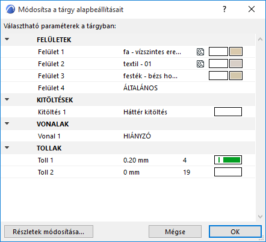Click the ArchiCAD logo in the title bar
Screen dimensions: 266x242
pos(10,9)
